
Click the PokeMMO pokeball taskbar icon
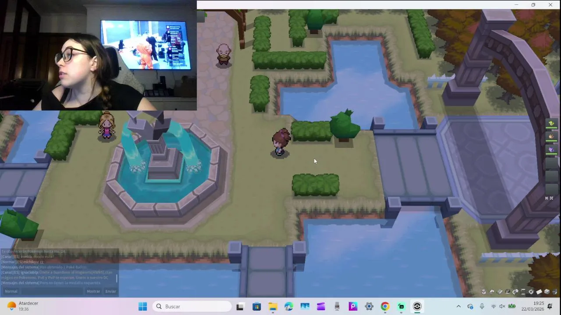[417, 306]
